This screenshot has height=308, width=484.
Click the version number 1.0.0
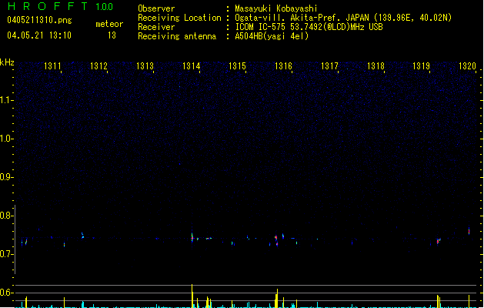point(104,6)
